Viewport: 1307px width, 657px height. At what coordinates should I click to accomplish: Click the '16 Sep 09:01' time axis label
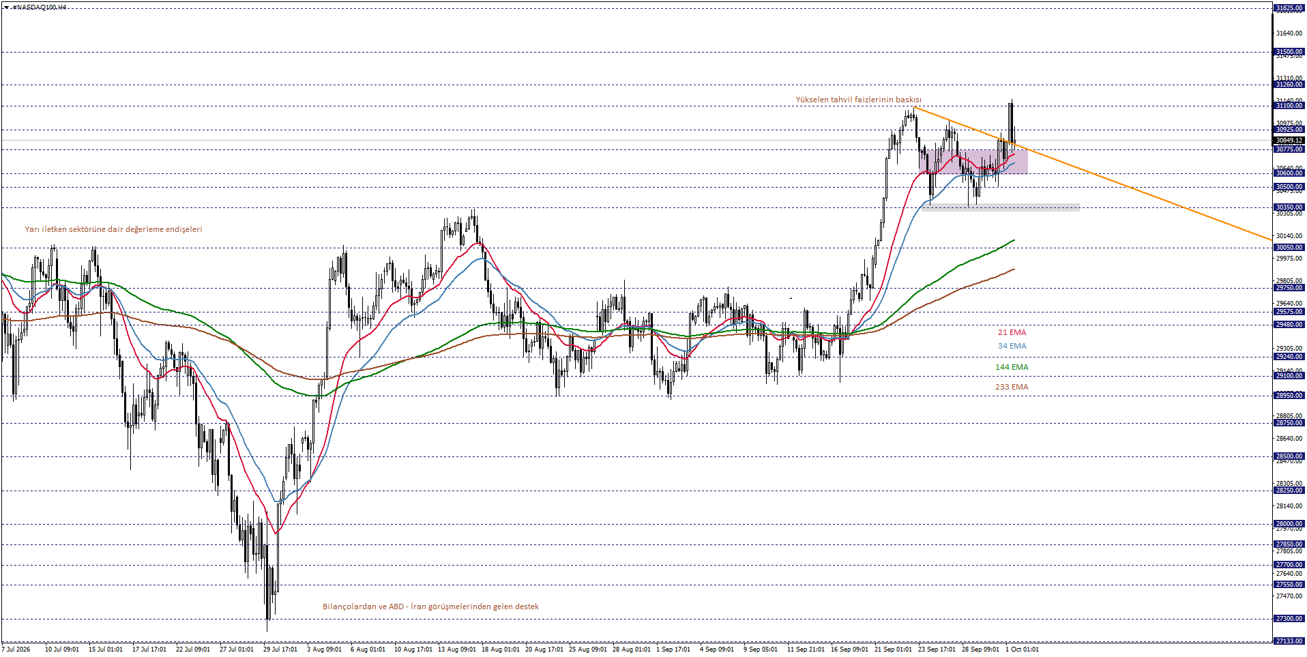click(x=849, y=649)
